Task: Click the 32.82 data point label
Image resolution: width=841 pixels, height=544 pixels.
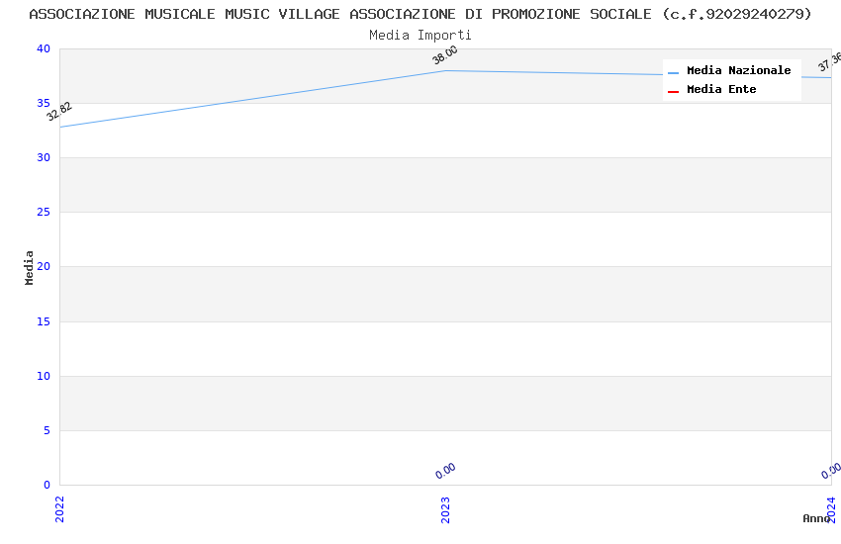Action: 59,112
